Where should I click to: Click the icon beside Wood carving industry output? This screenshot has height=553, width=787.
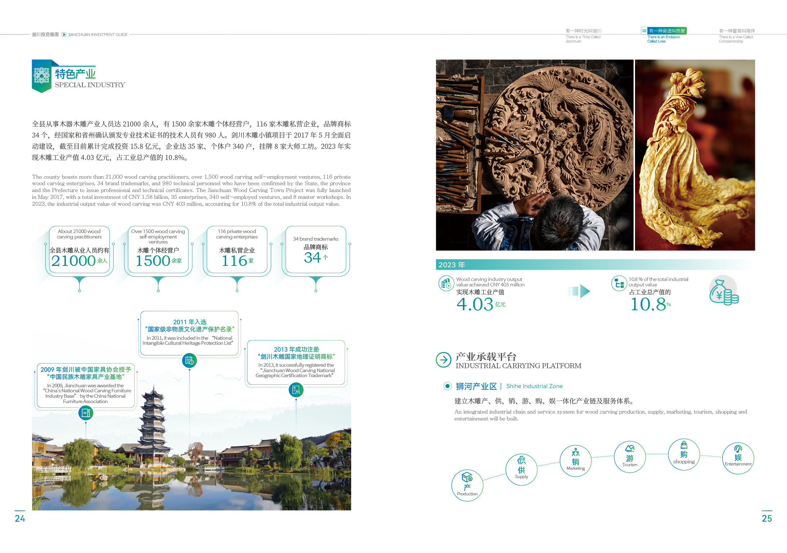point(446,283)
